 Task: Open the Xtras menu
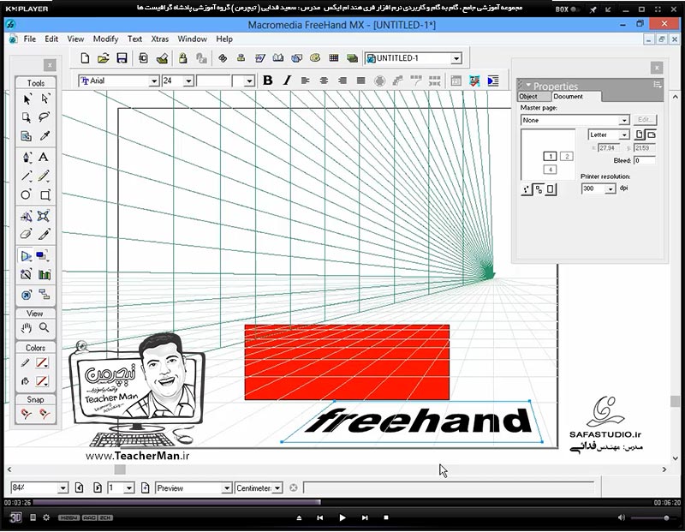click(160, 39)
